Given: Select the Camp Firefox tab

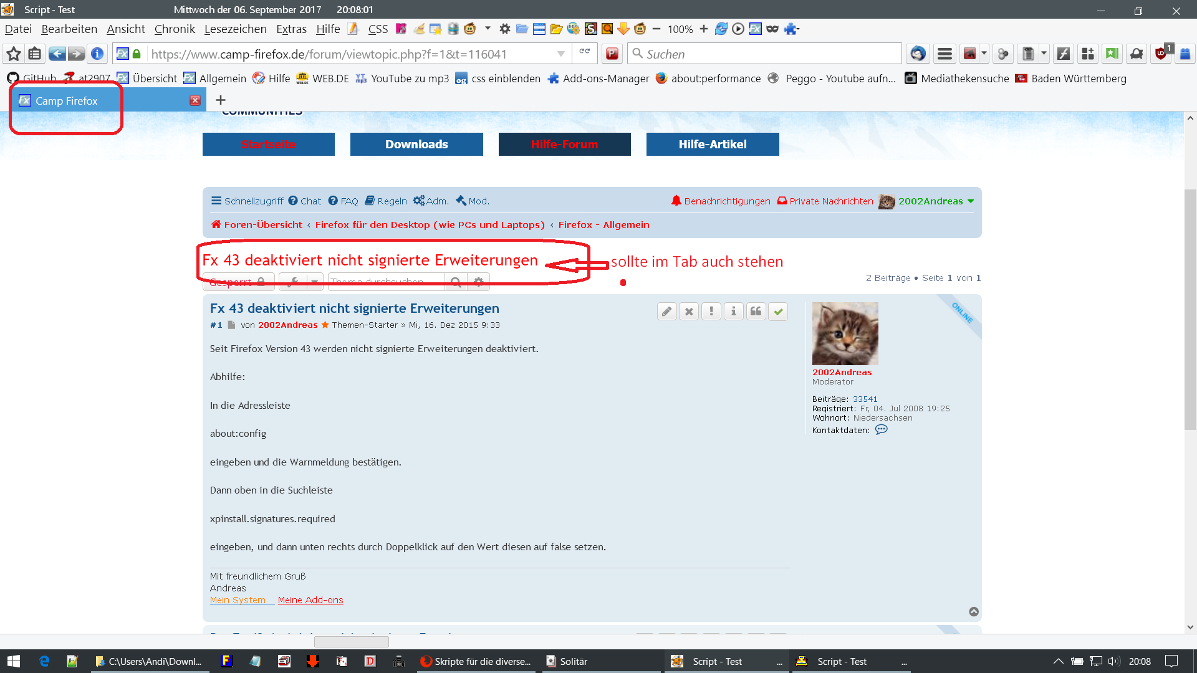Looking at the screenshot, I should coord(67,101).
